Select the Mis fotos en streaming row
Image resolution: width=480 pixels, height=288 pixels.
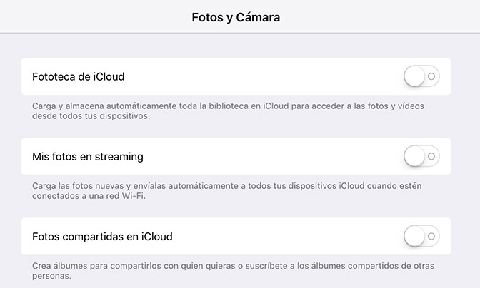click(236, 156)
